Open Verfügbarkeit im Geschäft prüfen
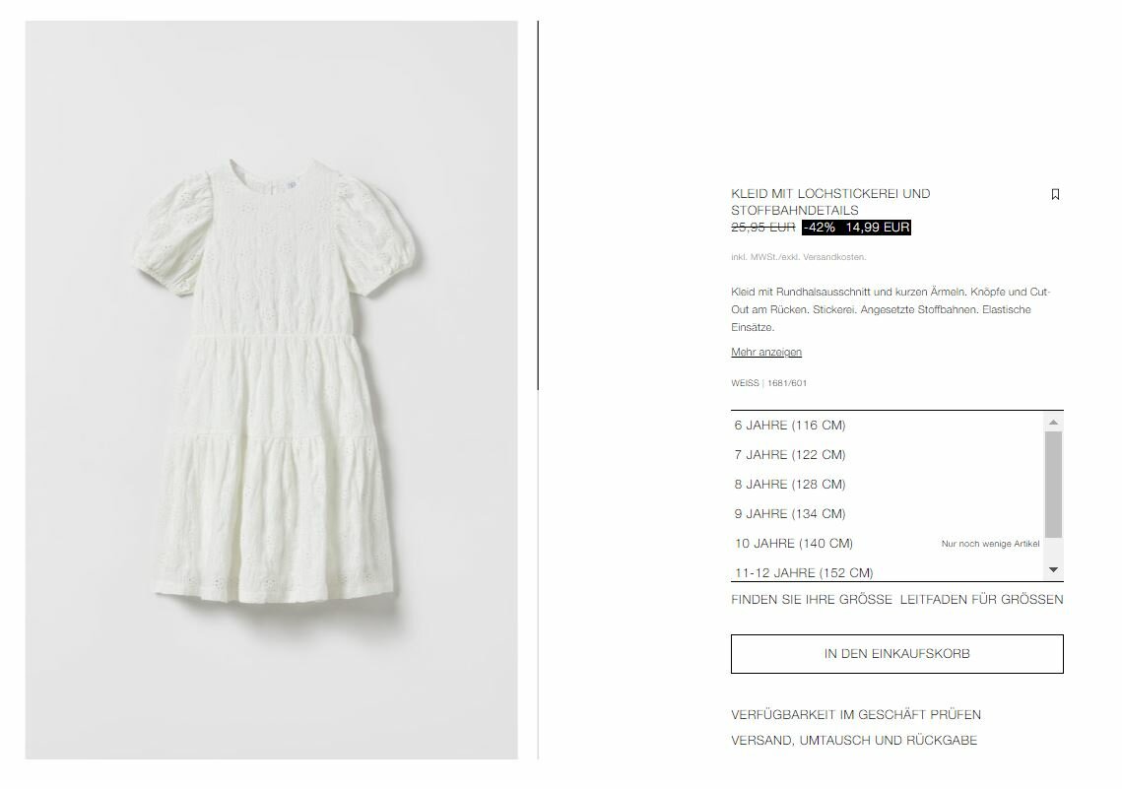 point(856,714)
